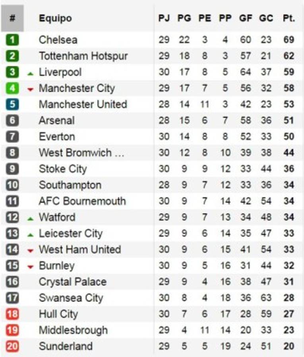Image resolution: width=304 pixels, height=357 pixels.
Task: Click the Equipo column header
Action: coord(55,18)
